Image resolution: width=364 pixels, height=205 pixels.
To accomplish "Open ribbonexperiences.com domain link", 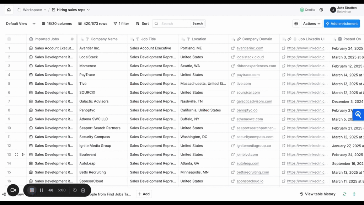I will pos(256,66).
